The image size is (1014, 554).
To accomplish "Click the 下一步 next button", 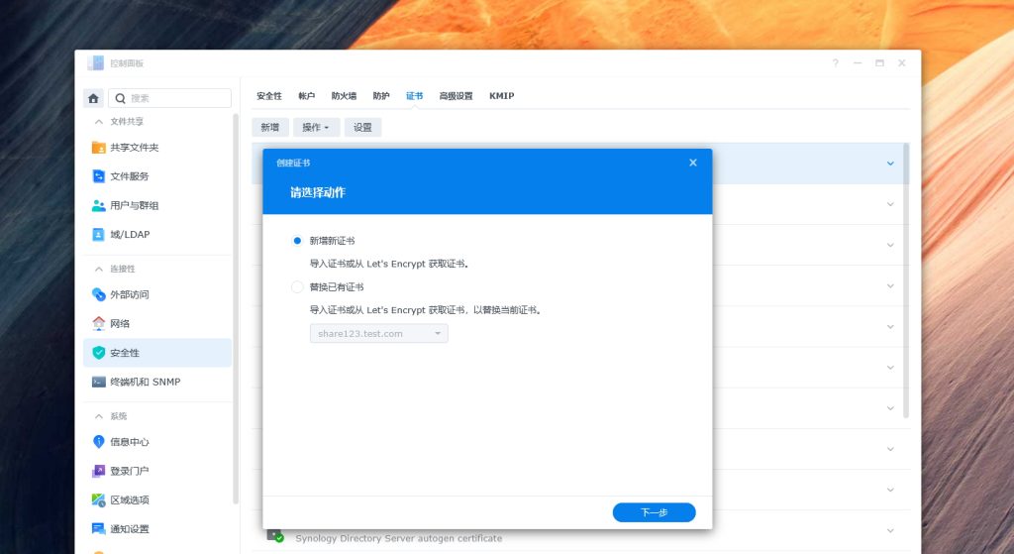I will (x=655, y=512).
